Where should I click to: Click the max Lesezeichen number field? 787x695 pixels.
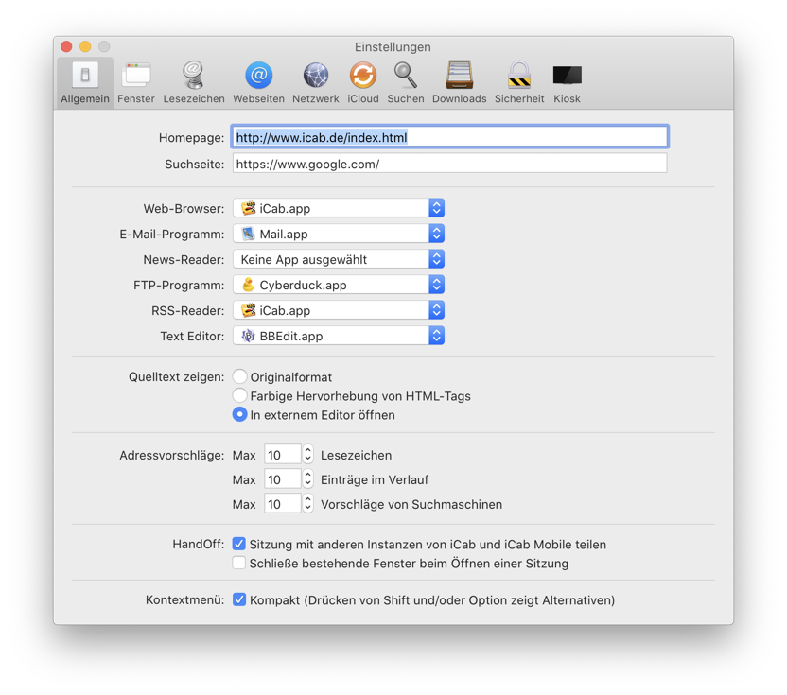283,455
